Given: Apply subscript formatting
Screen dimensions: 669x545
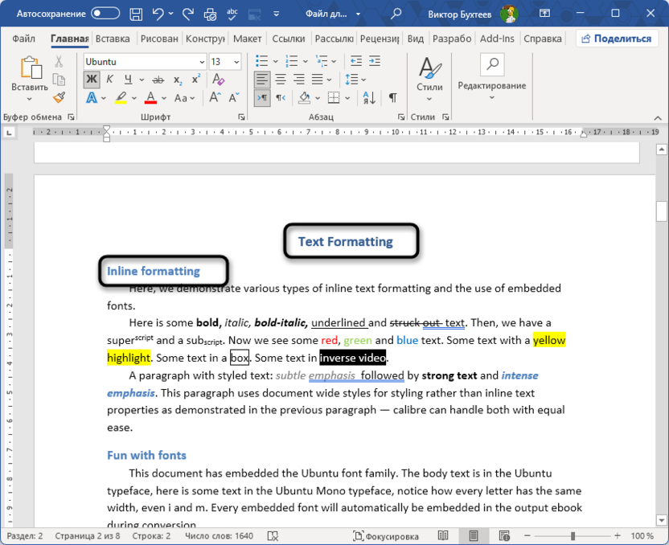Looking at the screenshot, I should (178, 80).
